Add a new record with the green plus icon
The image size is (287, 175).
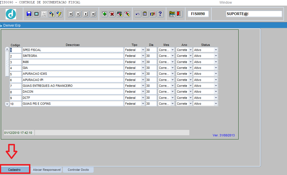click(x=104, y=14)
